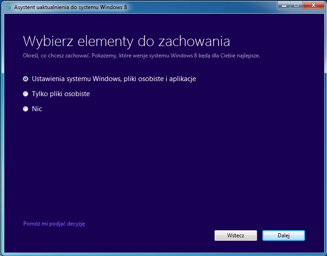This screenshot has width=327, height=256.
Task: Click 'Windows 8' in the subtitle text
Action: [184, 56]
